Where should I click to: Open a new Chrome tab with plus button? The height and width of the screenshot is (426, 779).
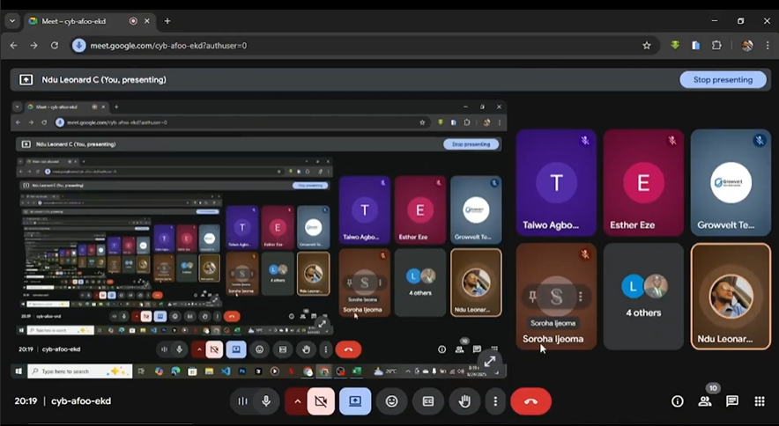point(167,21)
